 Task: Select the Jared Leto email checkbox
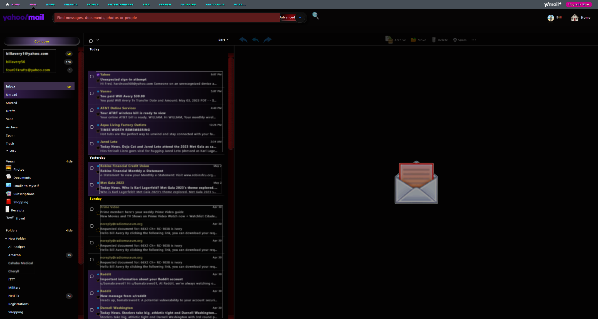92,144
